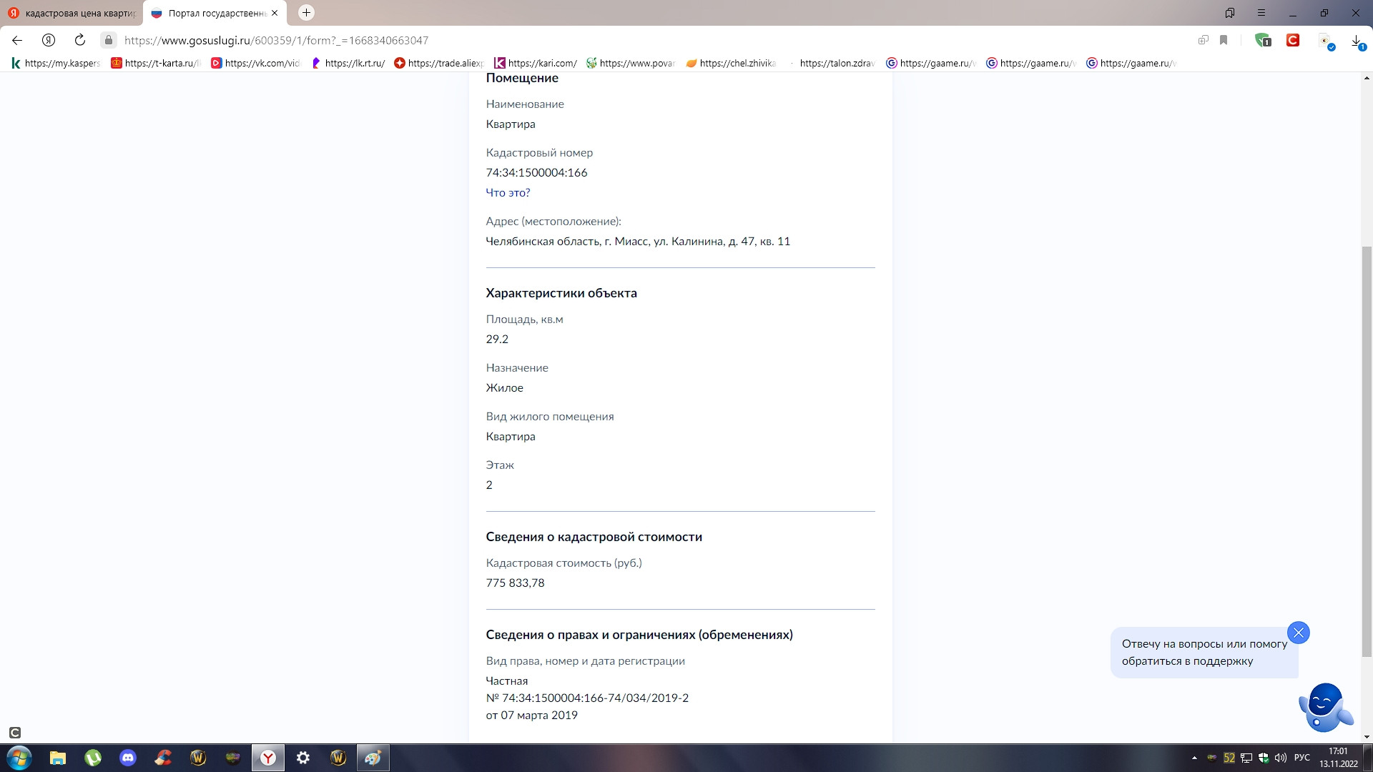The height and width of the screenshot is (772, 1373).
Task: Click the Что это? link
Action: pos(508,193)
